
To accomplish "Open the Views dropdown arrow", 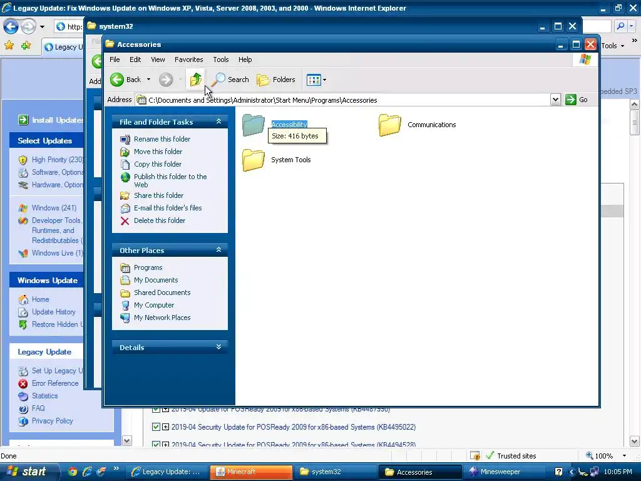I will [325, 80].
